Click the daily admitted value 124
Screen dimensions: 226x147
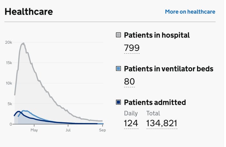[x=131, y=123]
